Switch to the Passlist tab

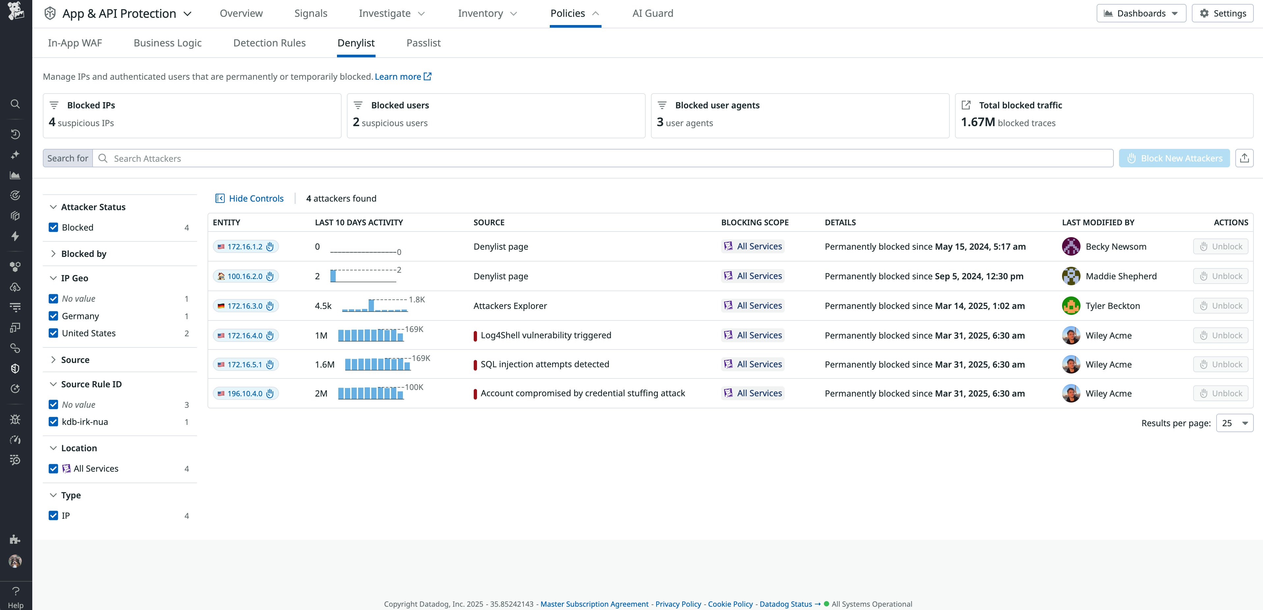click(x=423, y=43)
